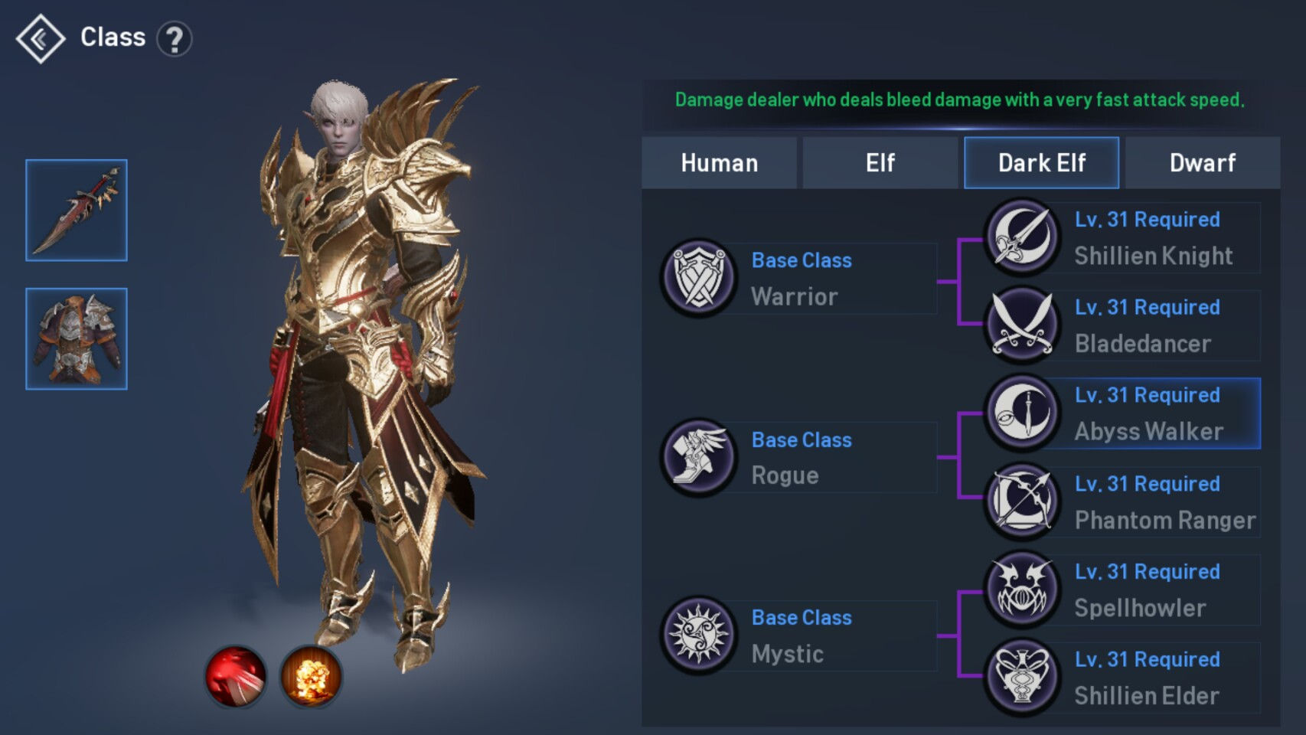1306x735 pixels.
Task: Click the Mystic sun emblem icon
Action: click(698, 635)
